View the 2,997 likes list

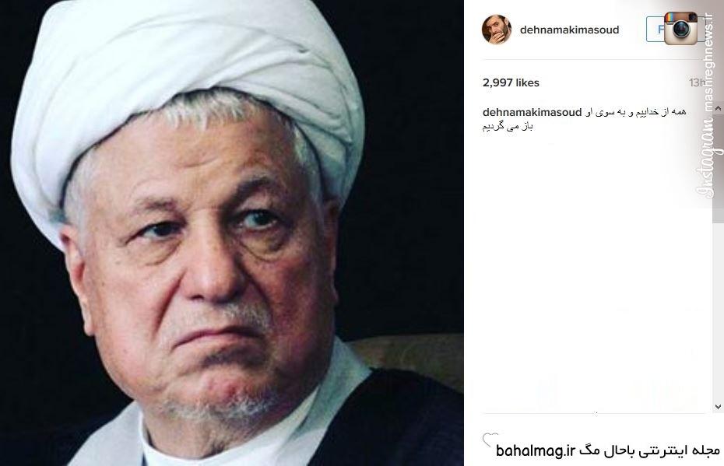click(511, 82)
